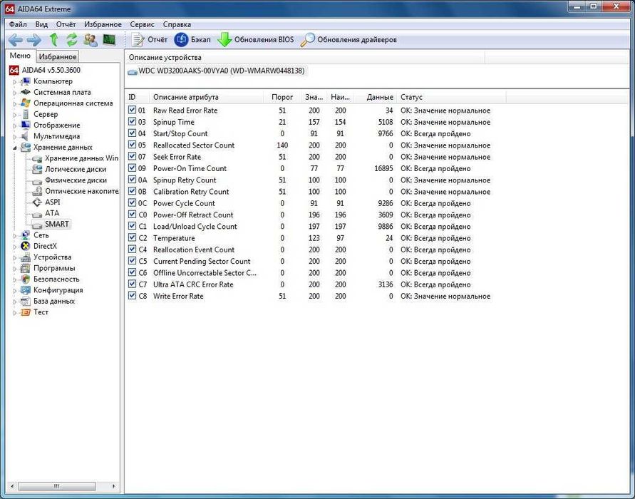The width and height of the screenshot is (635, 499).
Task: Open the Users icon in toolbar
Action: (91, 40)
